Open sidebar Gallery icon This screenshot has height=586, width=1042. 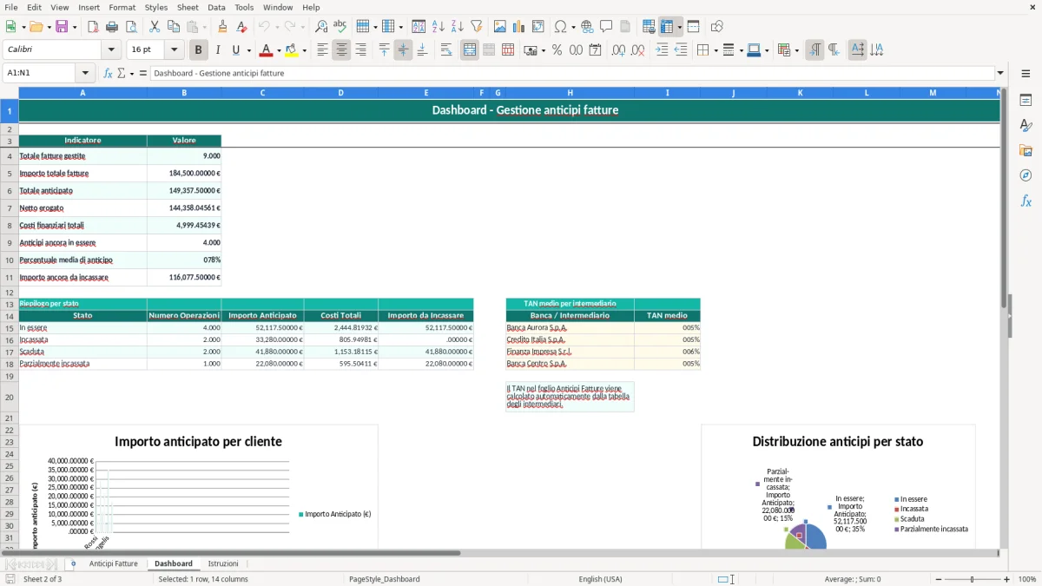(x=1026, y=150)
